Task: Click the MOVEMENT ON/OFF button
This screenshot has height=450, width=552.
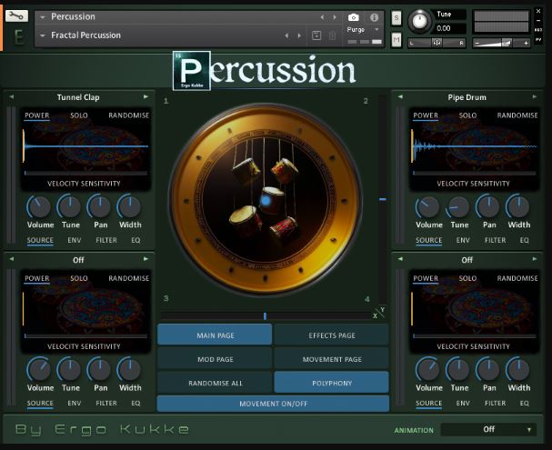Action: [273, 404]
